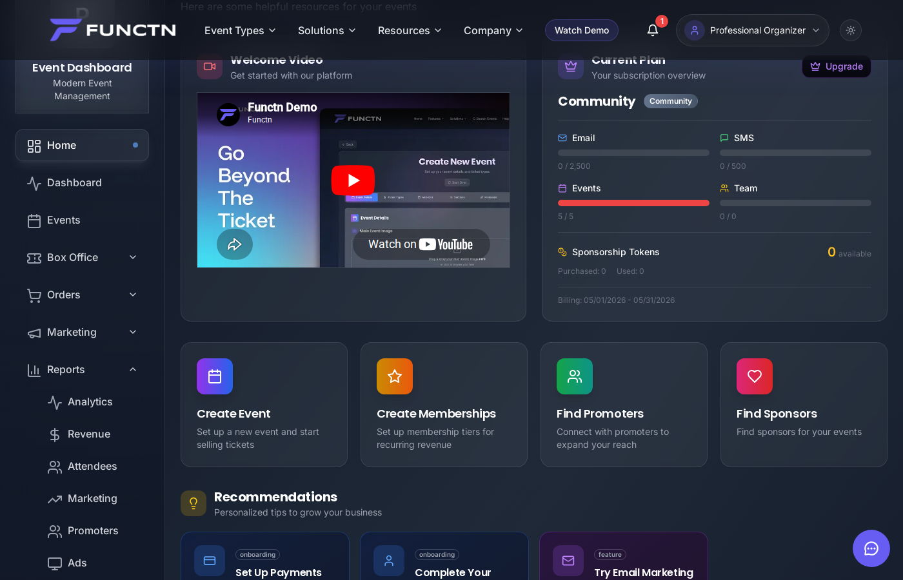Expand the Box Office sidebar section
Image resolution: width=903 pixels, height=580 pixels.
pos(83,258)
